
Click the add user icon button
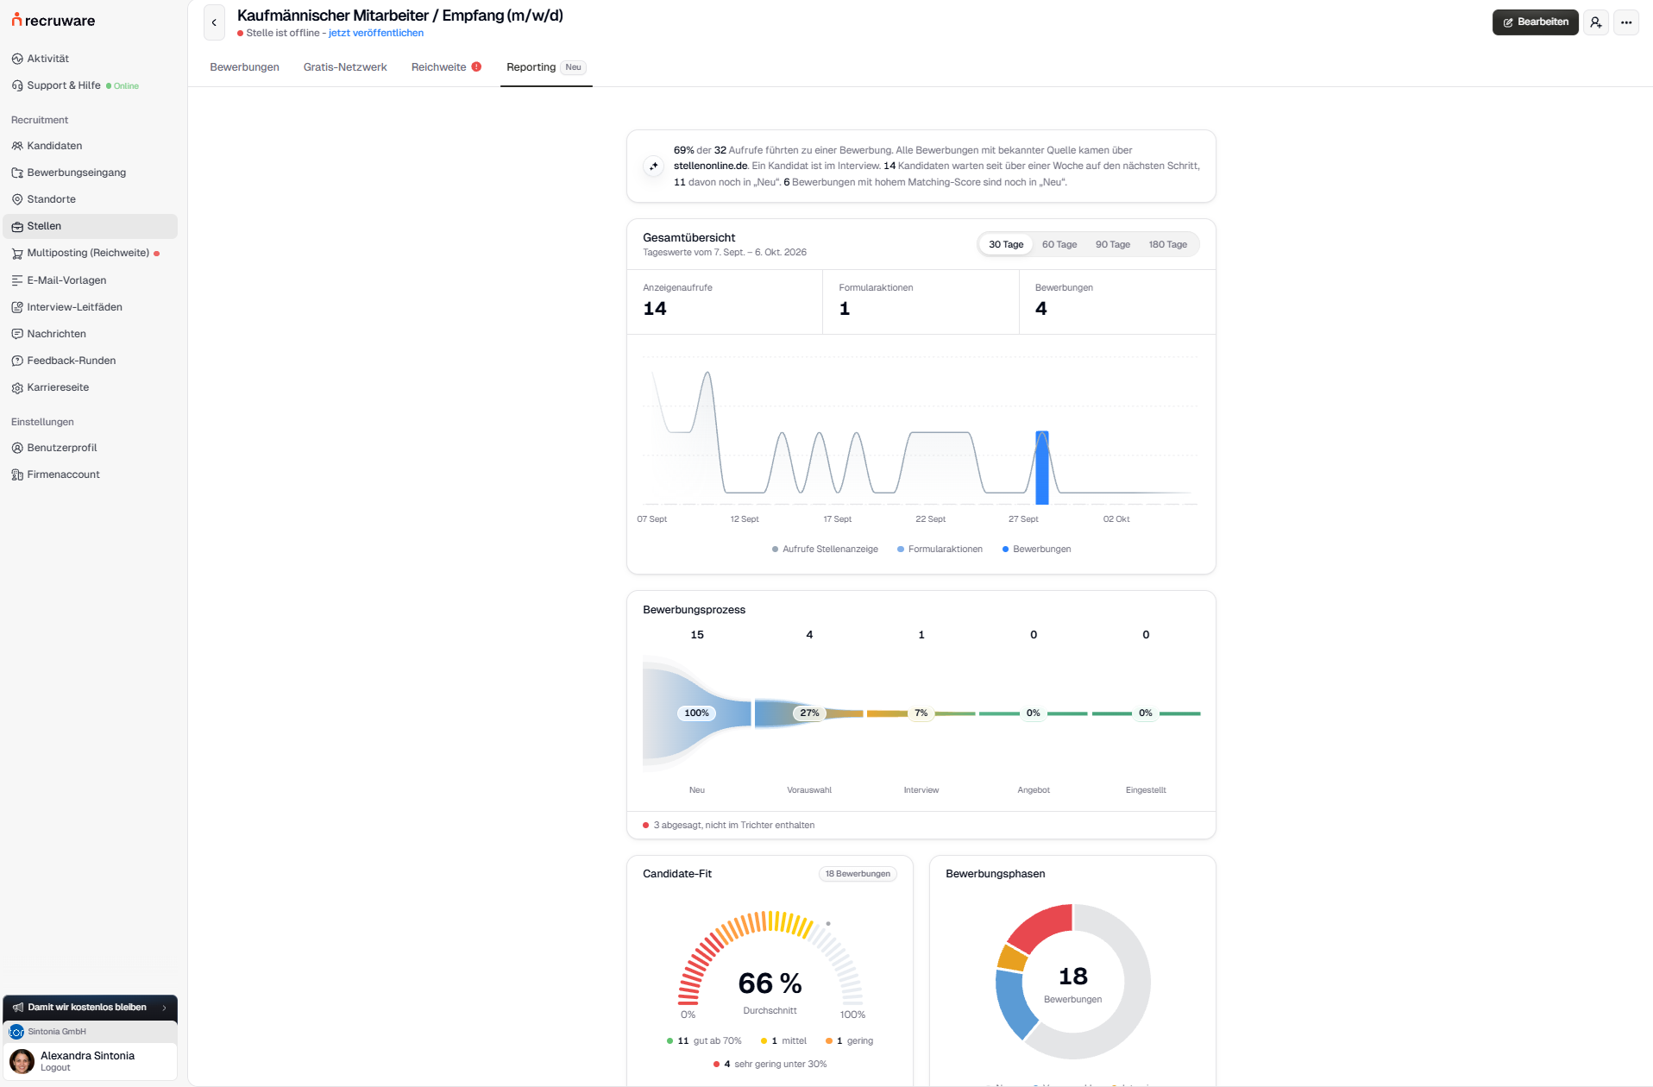1596,22
